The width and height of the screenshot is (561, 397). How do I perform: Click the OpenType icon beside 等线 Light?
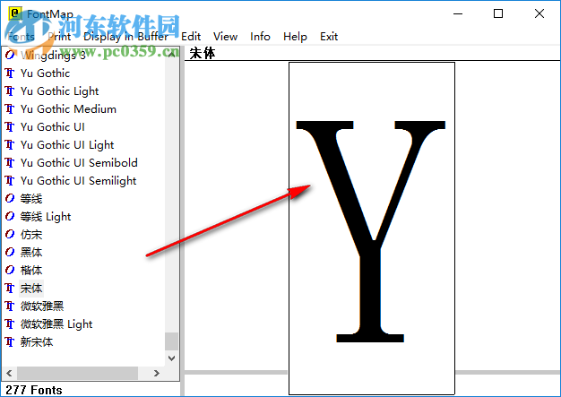point(10,216)
